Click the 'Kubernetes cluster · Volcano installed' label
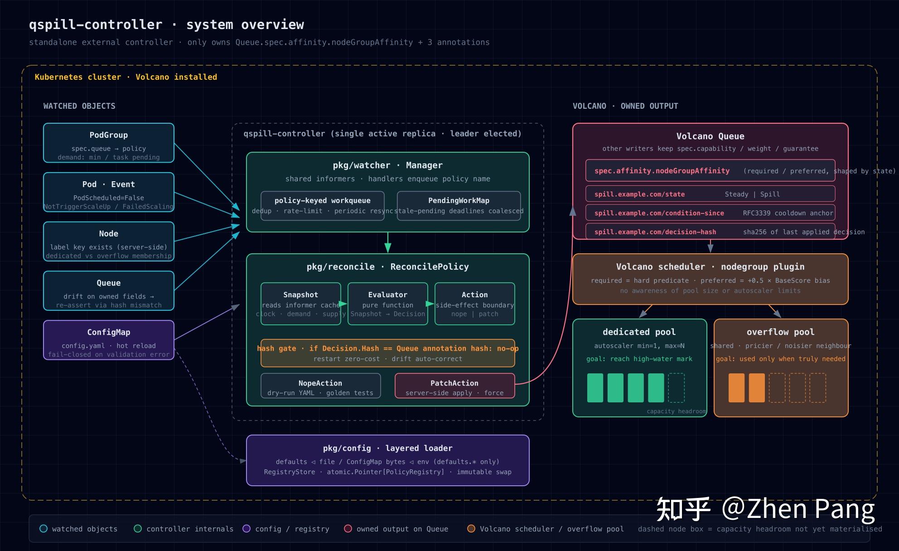The image size is (899, 551). 126,77
